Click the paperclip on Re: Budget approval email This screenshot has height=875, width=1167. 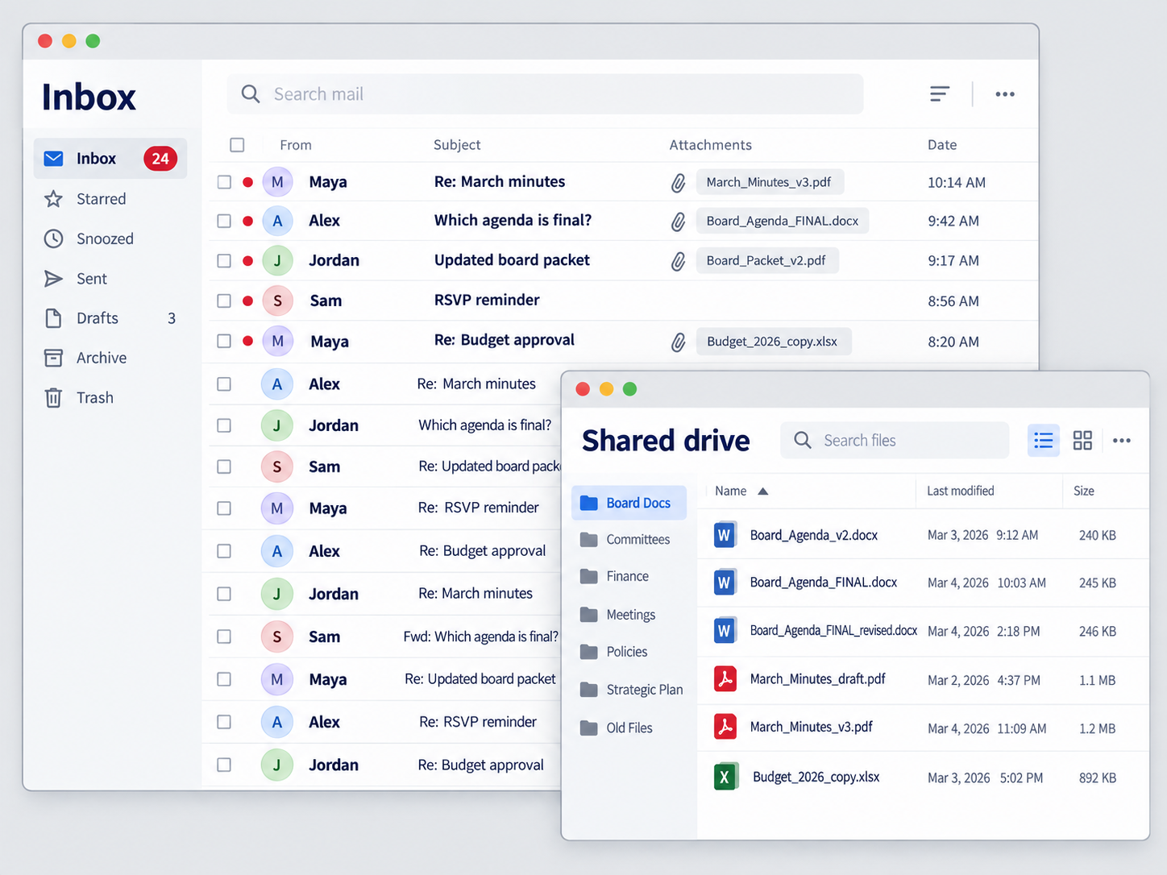pos(679,342)
